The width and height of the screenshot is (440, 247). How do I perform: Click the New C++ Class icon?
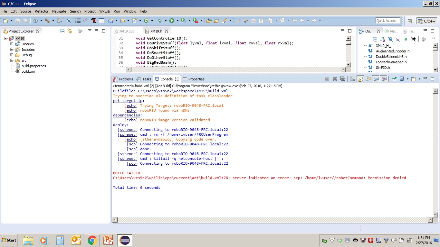click(146, 21)
